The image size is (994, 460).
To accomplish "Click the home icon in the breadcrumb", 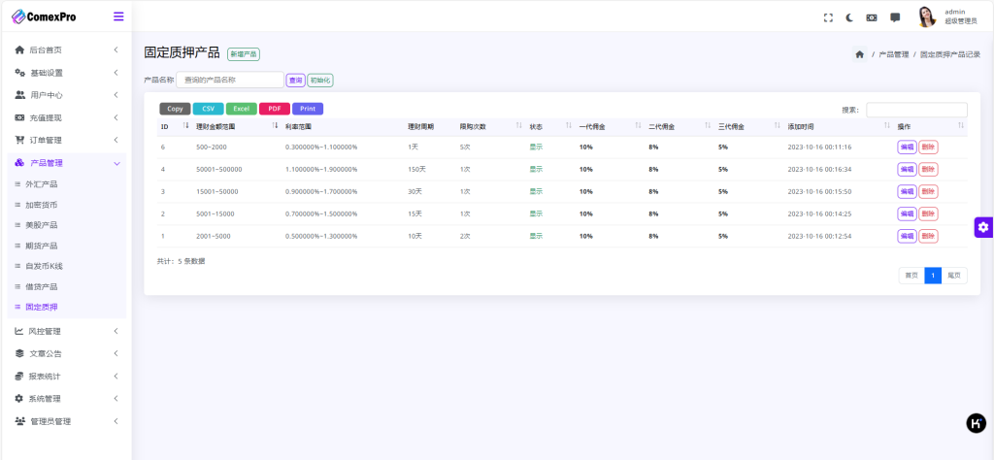I will [859, 54].
